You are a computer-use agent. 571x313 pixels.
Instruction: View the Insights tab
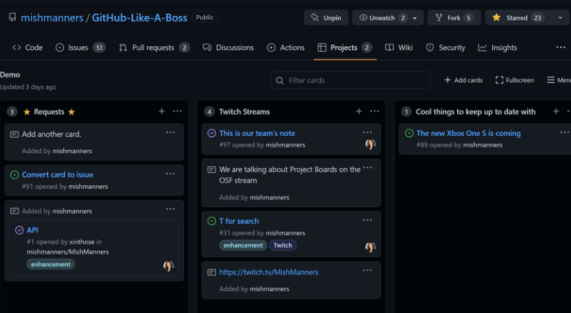tap(497, 48)
